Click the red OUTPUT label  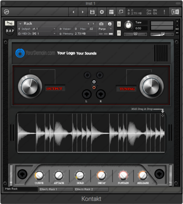point(55,89)
